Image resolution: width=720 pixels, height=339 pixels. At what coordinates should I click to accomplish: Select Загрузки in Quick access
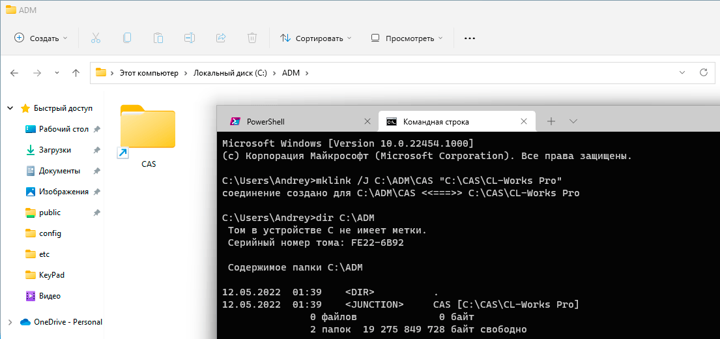click(55, 150)
